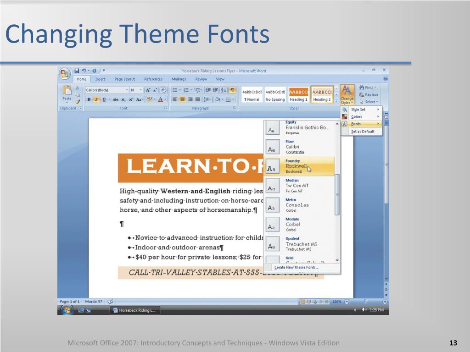
Task: Switch to the Page Layout tab
Action: coord(125,79)
